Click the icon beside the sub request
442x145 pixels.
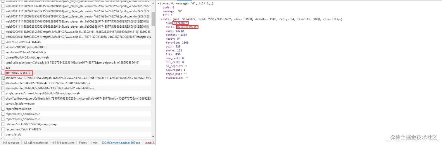pyautogui.click(x=3, y=68)
